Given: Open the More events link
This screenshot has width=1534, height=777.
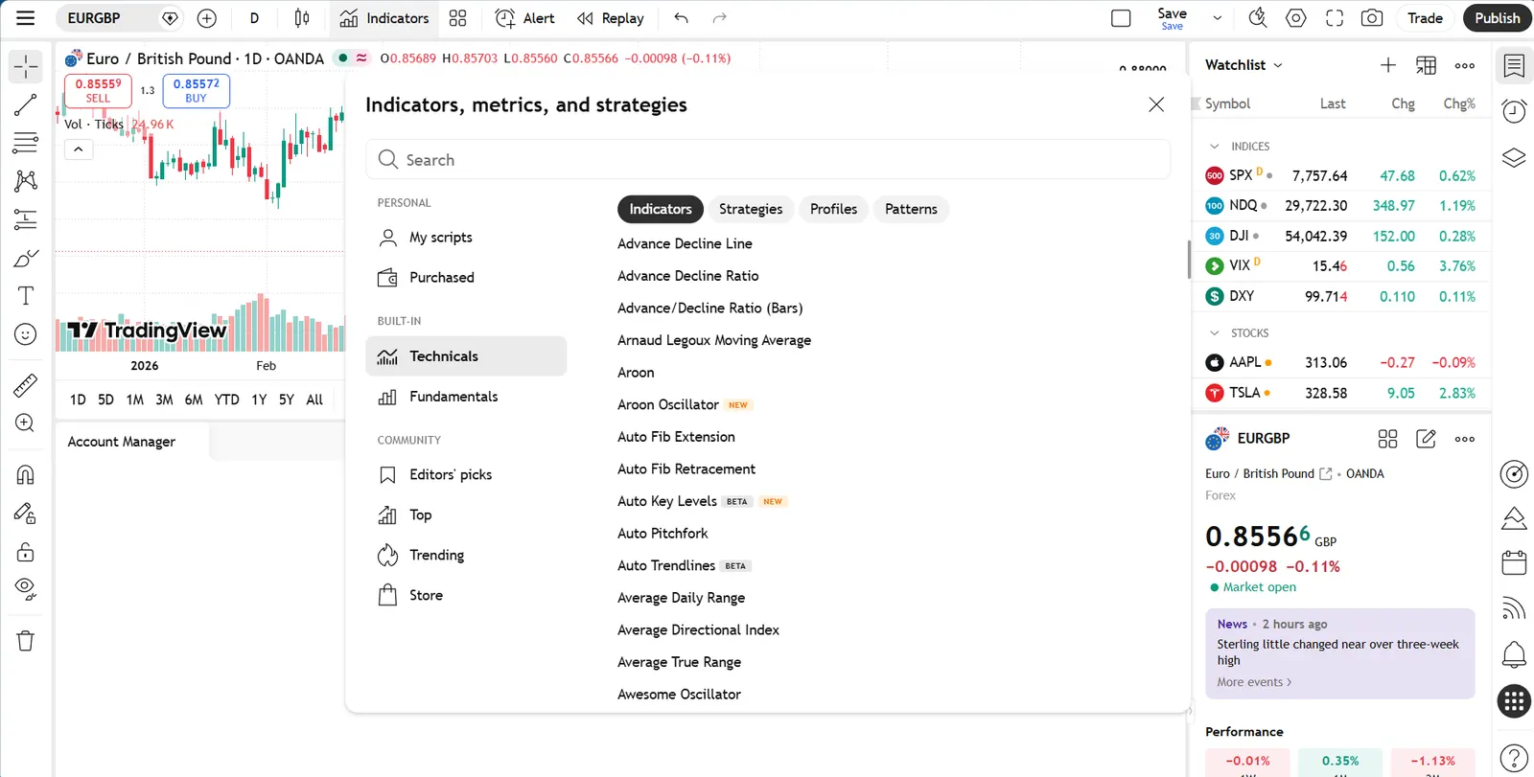Looking at the screenshot, I should click(x=1254, y=682).
